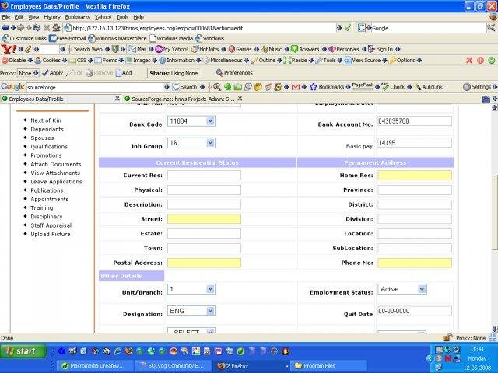Screen dimensions: 498x373
Task: Open Cookies web developer menu
Action: point(47,61)
